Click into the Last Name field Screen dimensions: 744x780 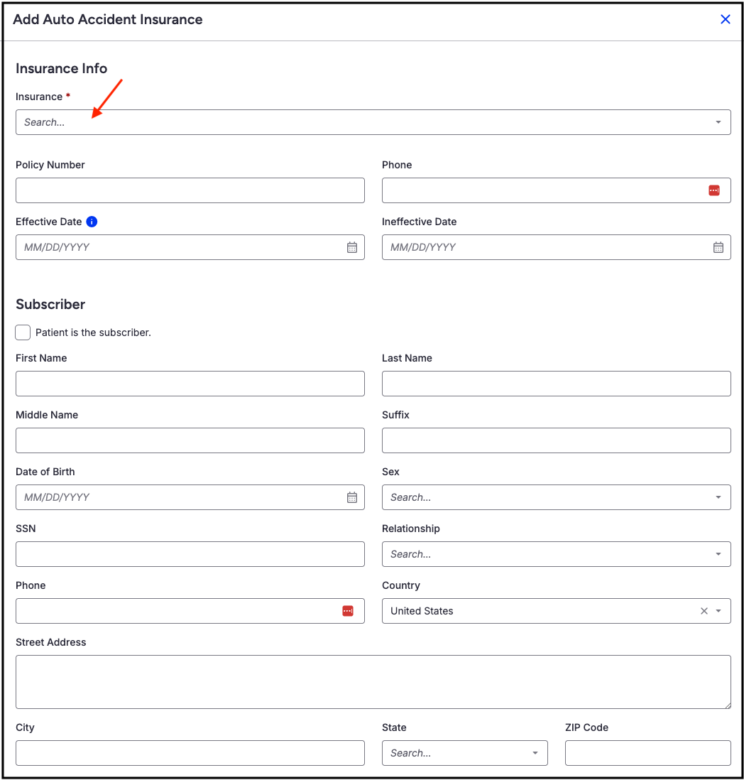(x=556, y=384)
